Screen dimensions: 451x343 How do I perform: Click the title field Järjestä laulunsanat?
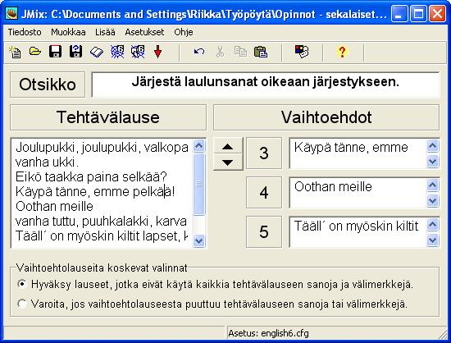[266, 85]
